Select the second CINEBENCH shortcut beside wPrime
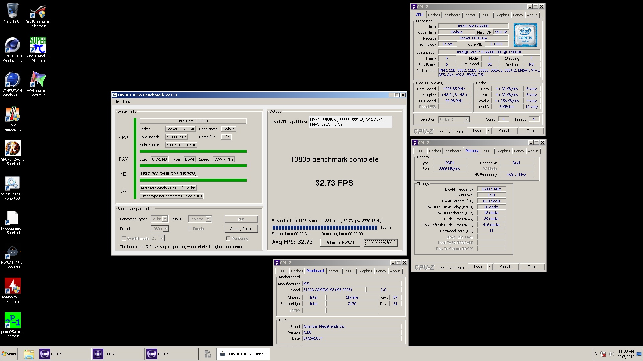Screen dimensions: 643x361 coord(12,84)
